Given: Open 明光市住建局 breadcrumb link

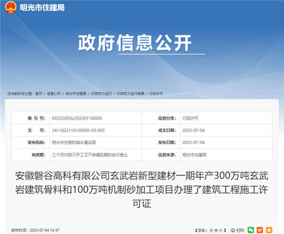Looking at the screenshot, I should (x=76, y=94).
